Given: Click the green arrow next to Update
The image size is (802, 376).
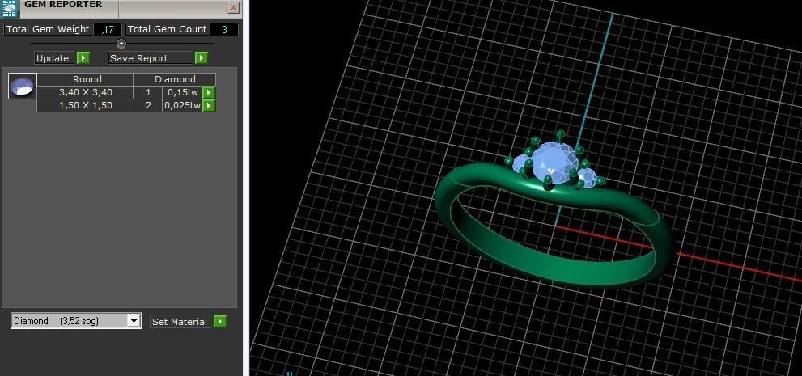Looking at the screenshot, I should pos(83,58).
